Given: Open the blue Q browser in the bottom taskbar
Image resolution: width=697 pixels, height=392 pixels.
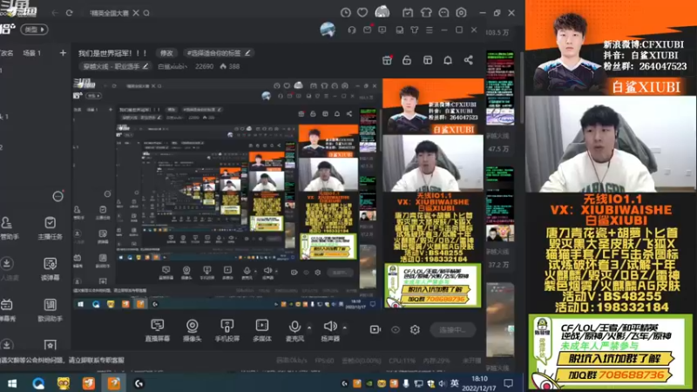Looking at the screenshot, I should pos(38,383).
